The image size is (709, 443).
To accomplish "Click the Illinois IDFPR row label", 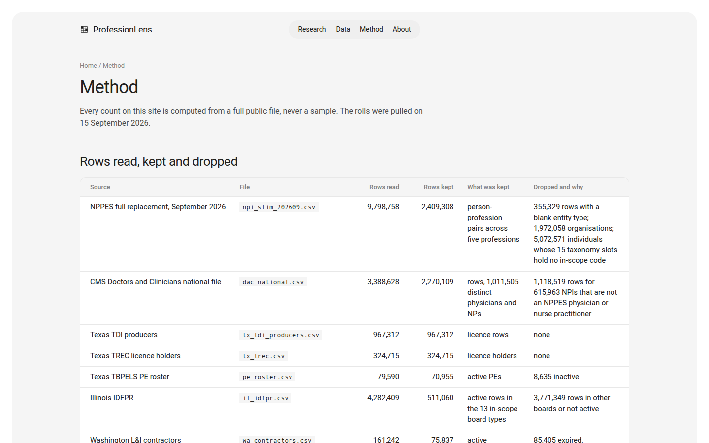I will 112,398.
